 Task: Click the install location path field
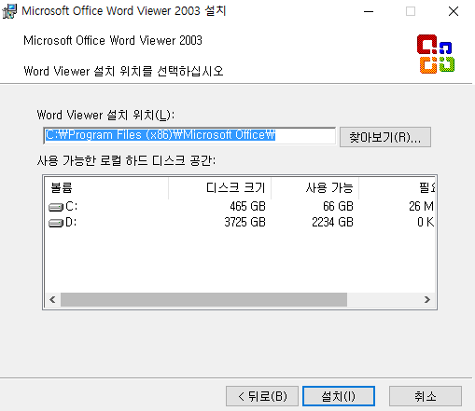(189, 135)
